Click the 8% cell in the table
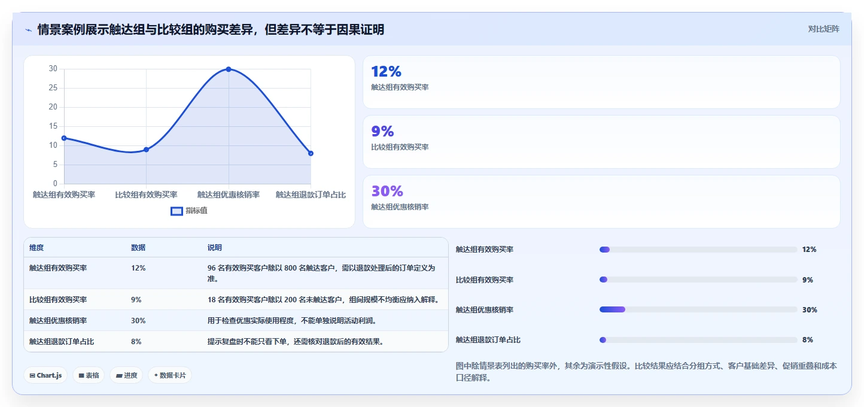The image size is (864, 407). click(136, 342)
